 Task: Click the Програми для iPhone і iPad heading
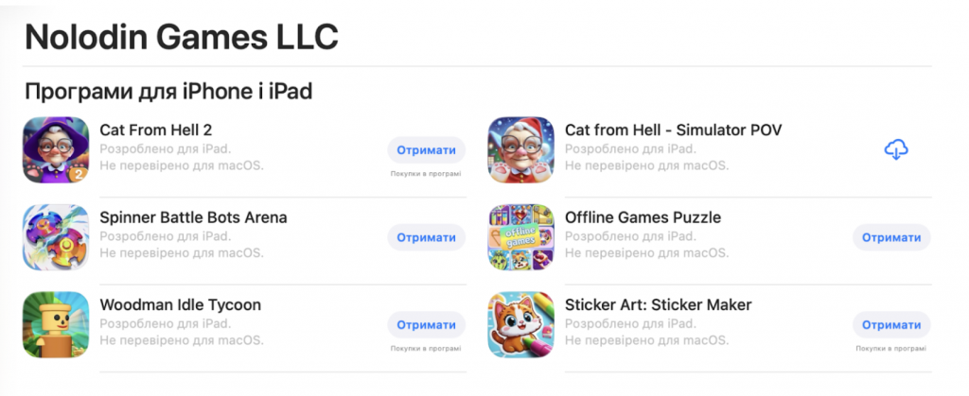pos(168,92)
